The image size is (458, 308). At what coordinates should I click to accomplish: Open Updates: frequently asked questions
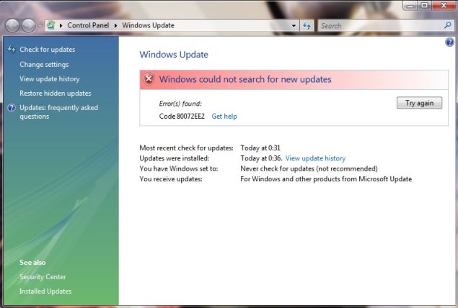coord(58,112)
